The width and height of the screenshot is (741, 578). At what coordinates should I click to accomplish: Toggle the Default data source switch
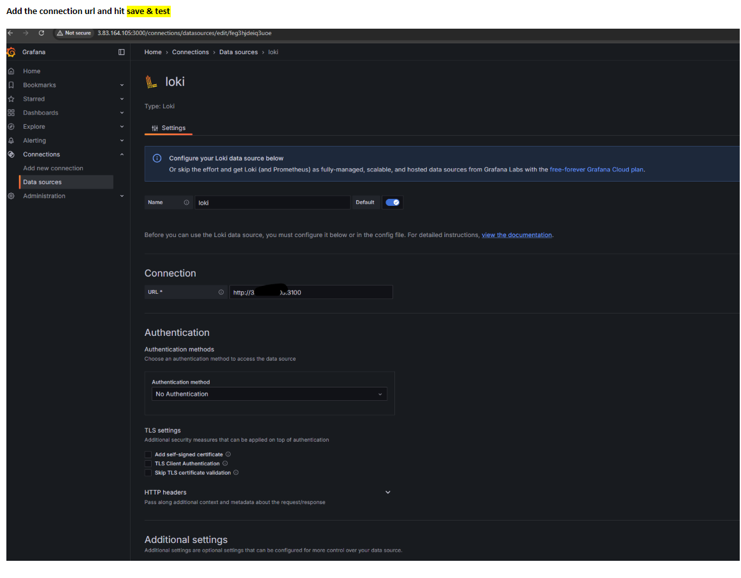pos(392,202)
